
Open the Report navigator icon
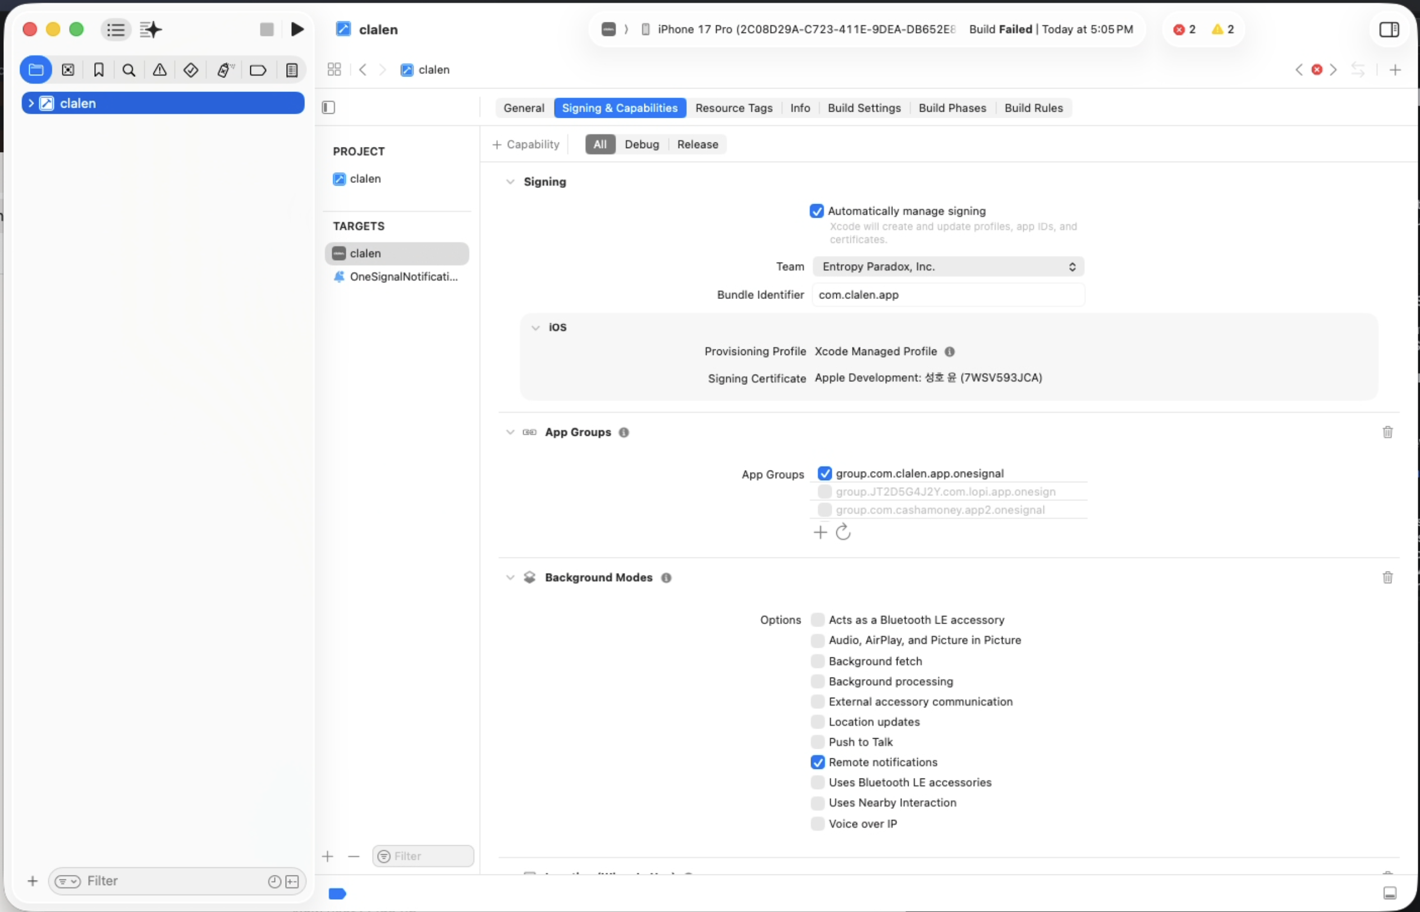(292, 70)
